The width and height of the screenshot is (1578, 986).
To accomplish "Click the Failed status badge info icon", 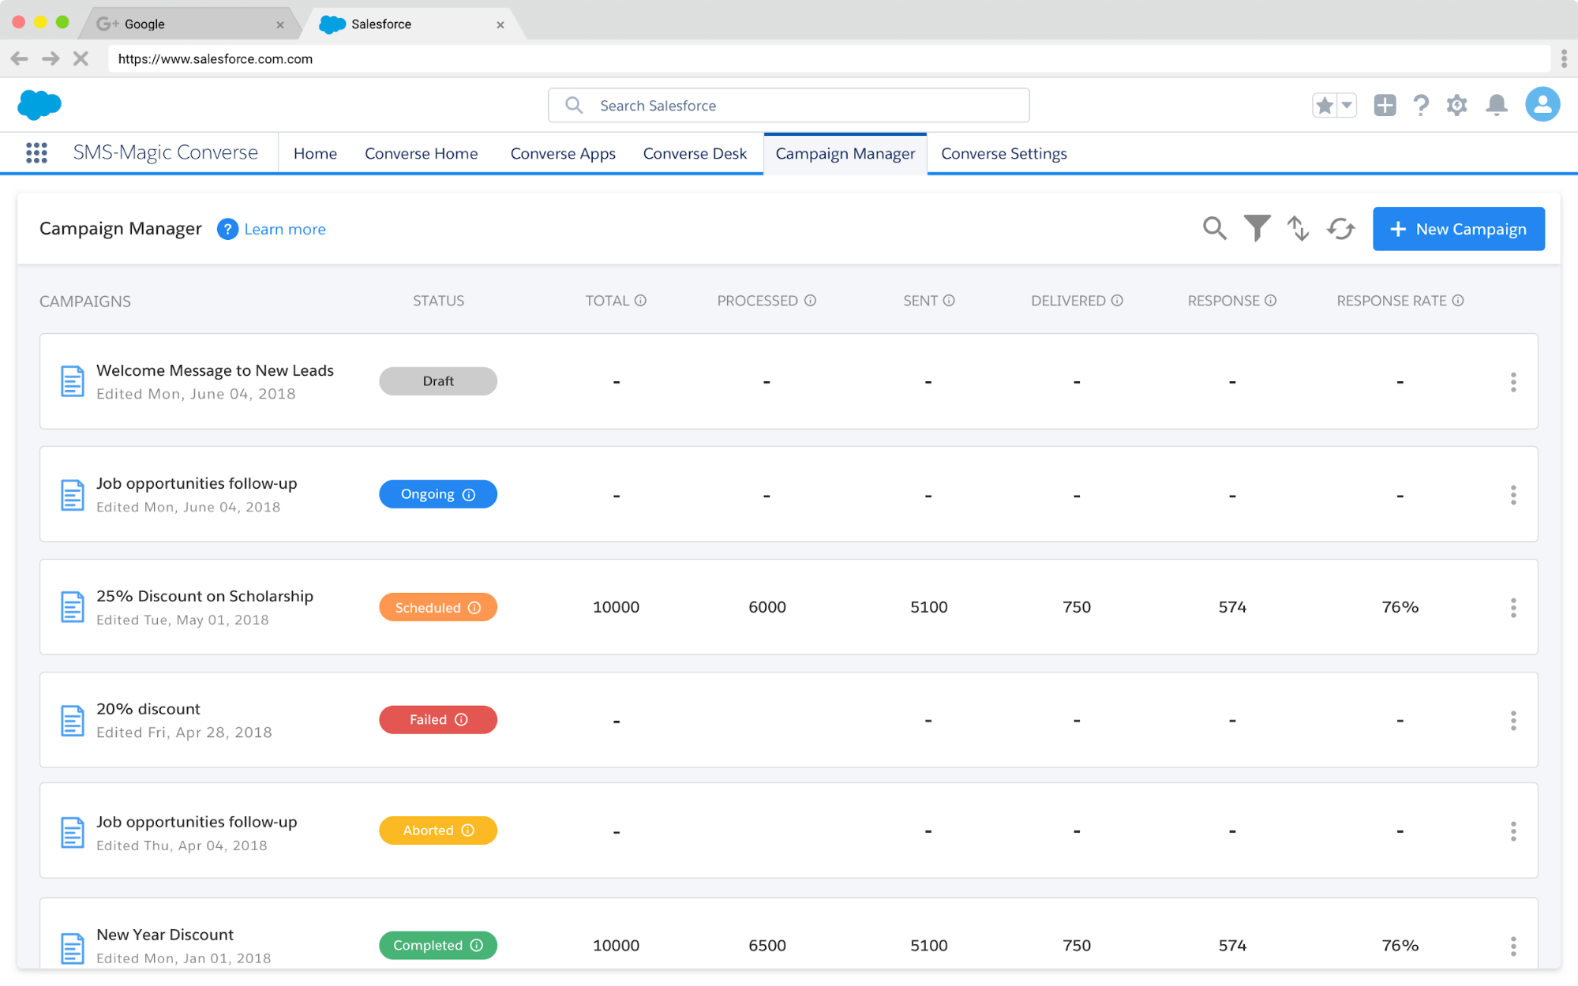I will click(x=462, y=720).
